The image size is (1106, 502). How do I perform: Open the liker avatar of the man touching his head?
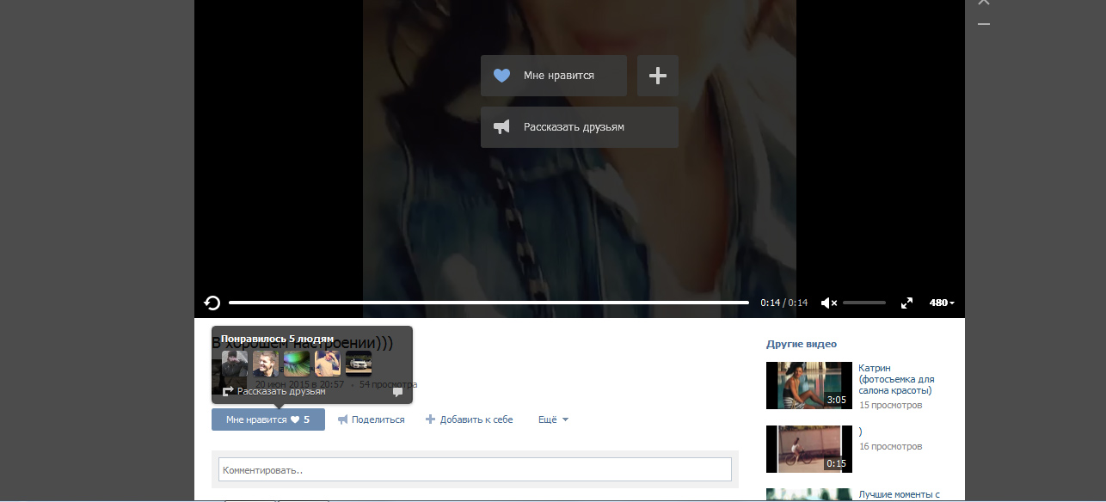pos(328,364)
